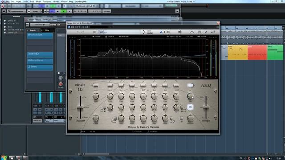Click the Record button in mixer toolbar
The height and width of the screenshot is (160, 285).
tap(69, 11)
